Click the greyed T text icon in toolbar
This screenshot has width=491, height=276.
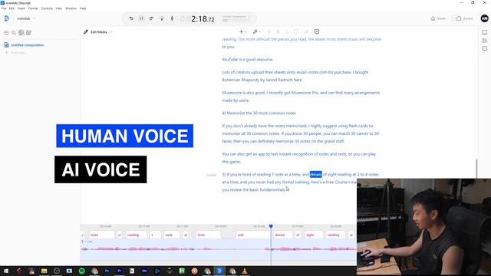point(286,31)
